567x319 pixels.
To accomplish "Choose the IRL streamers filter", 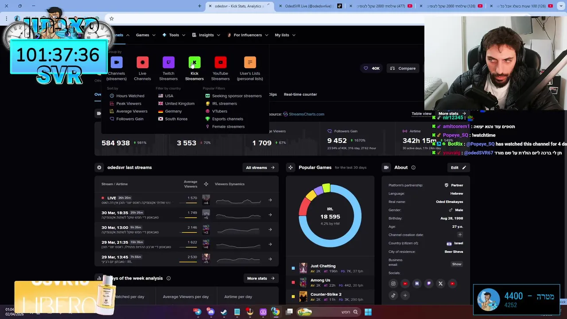I will (221, 103).
